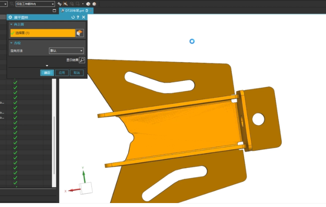Click the orange bracket selection toolbar icon
Image resolution: width=326 pixels, height=207 pixels.
click(65, 4)
